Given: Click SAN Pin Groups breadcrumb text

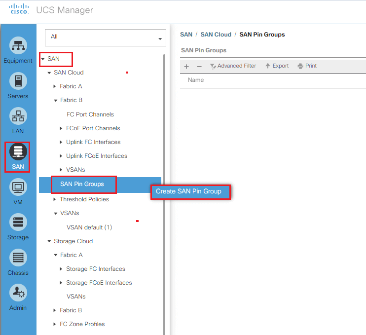Looking at the screenshot, I should coord(262,35).
